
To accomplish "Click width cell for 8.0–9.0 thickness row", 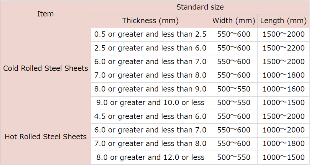I will 234,89.
